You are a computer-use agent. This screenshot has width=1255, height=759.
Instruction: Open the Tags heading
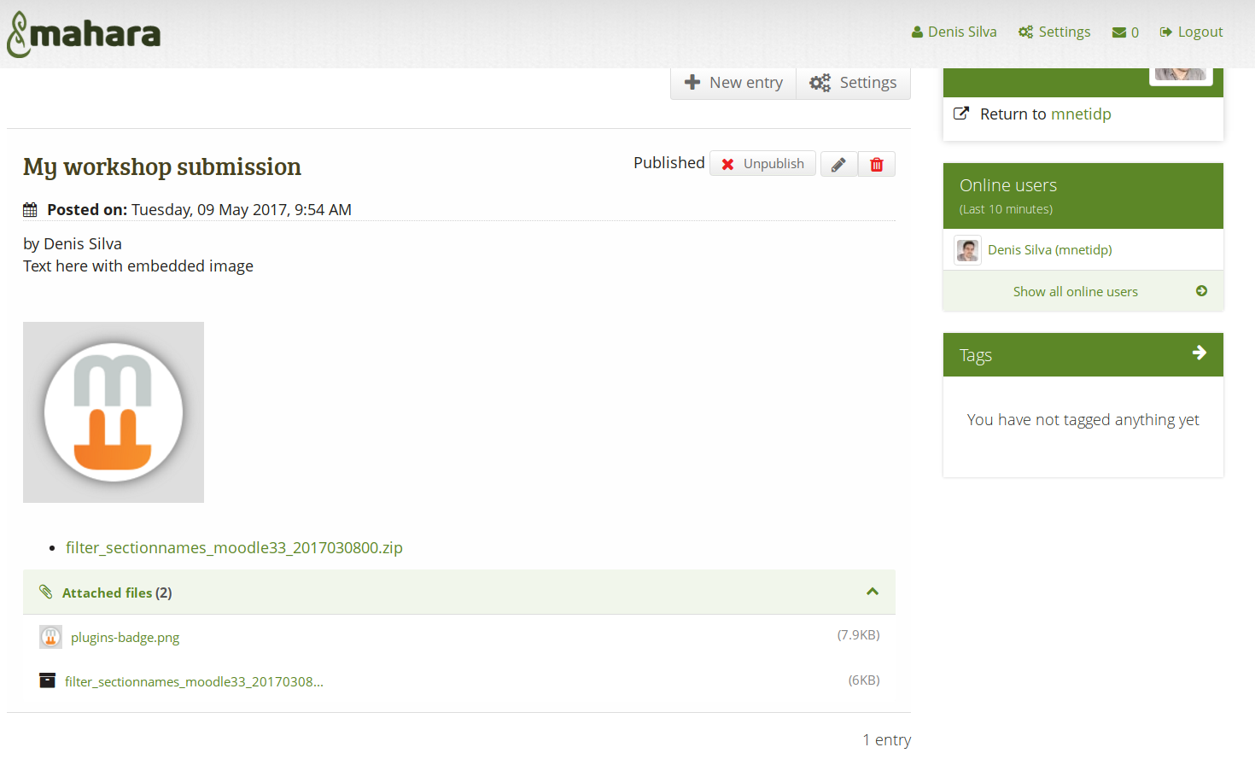tap(975, 355)
